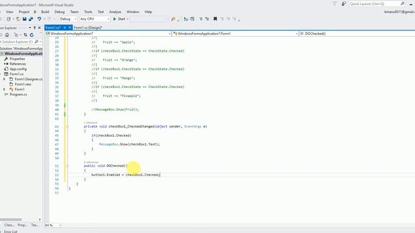Click the notifications filter flag icon
This screenshot has height=233, width=415.
335,4
